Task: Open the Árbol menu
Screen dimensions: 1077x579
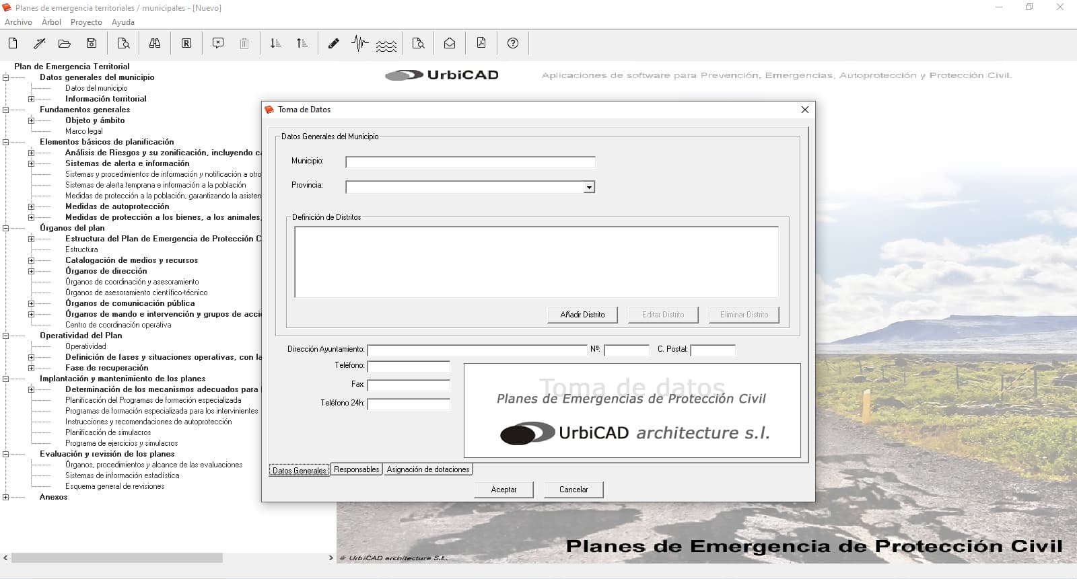Action: 51,22
